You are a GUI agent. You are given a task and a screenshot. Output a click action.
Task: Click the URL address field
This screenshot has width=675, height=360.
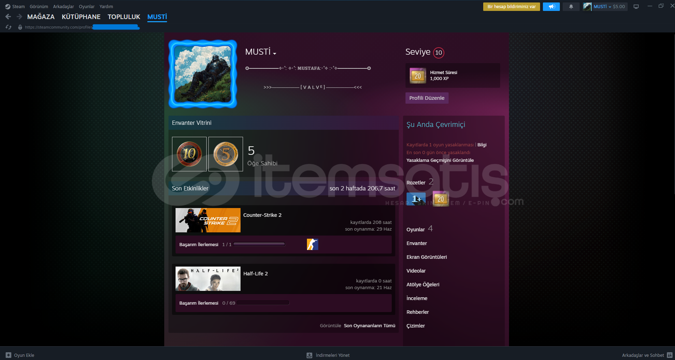click(82, 27)
